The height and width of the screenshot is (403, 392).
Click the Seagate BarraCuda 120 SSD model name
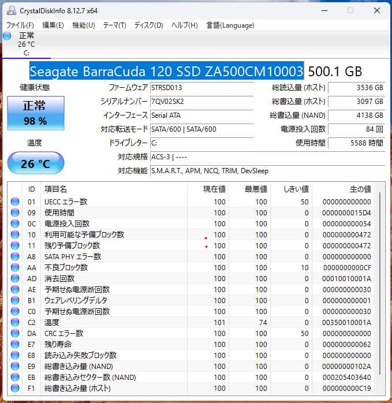point(167,71)
